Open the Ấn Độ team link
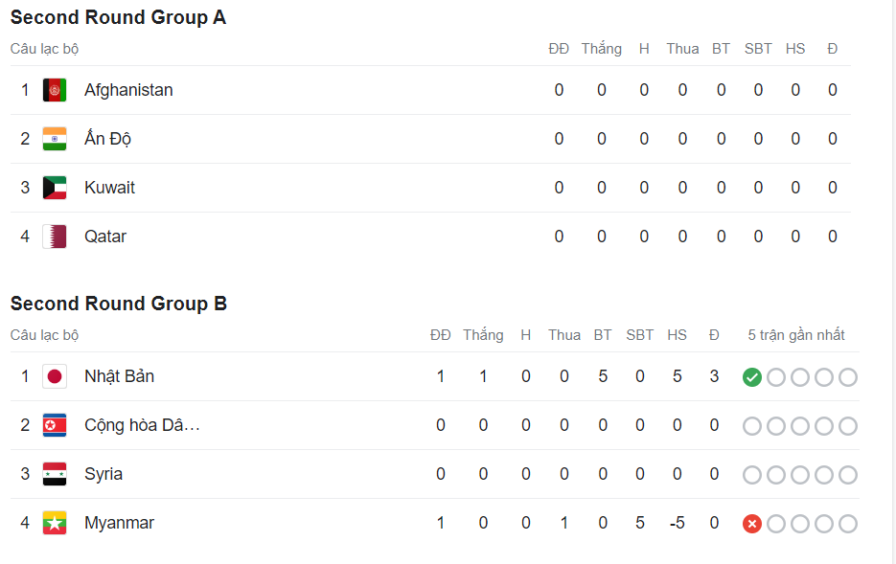896x564 pixels. (x=107, y=139)
